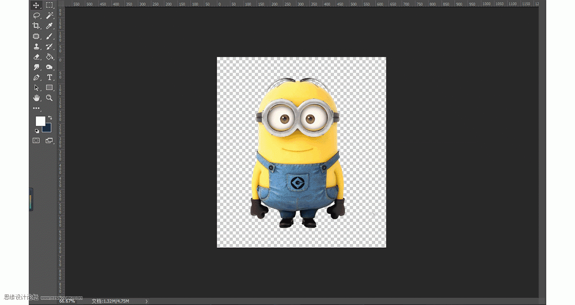Select the Brush tool
Image resolution: width=575 pixels, height=305 pixels.
(49, 36)
